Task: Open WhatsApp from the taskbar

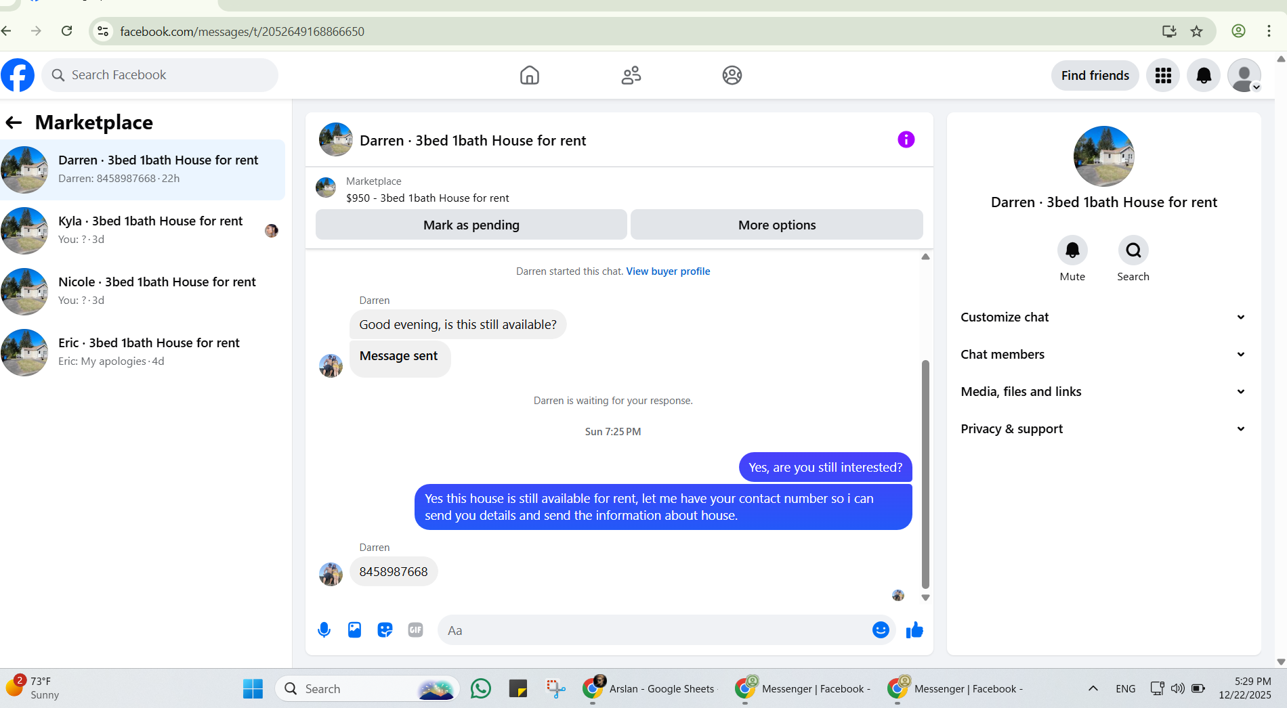Action: (481, 688)
